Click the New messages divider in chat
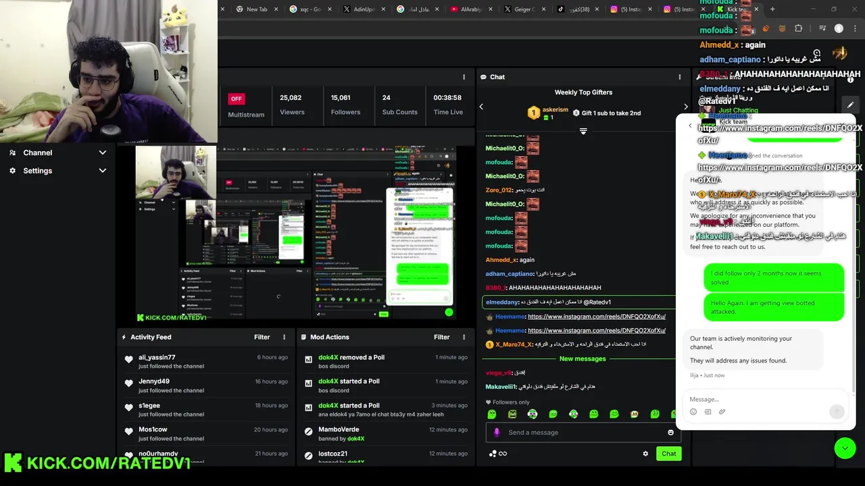This screenshot has width=865, height=486. (583, 358)
